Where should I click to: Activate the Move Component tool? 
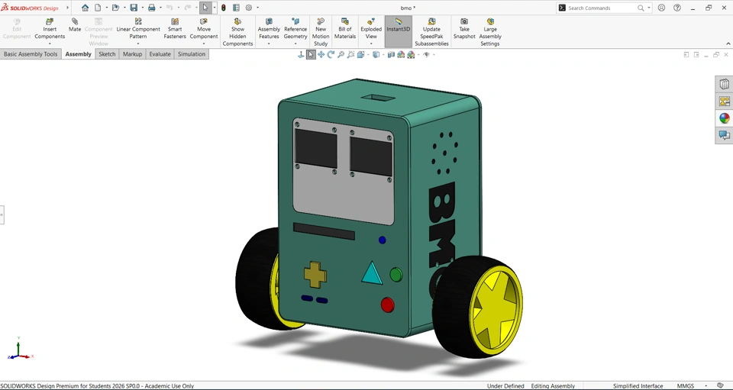coord(203,29)
